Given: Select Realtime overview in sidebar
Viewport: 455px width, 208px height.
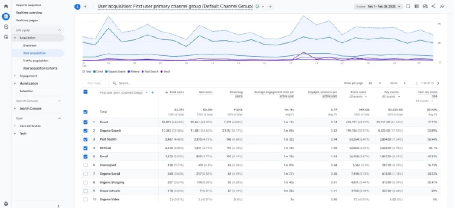Looking at the screenshot, I should tap(29, 12).
